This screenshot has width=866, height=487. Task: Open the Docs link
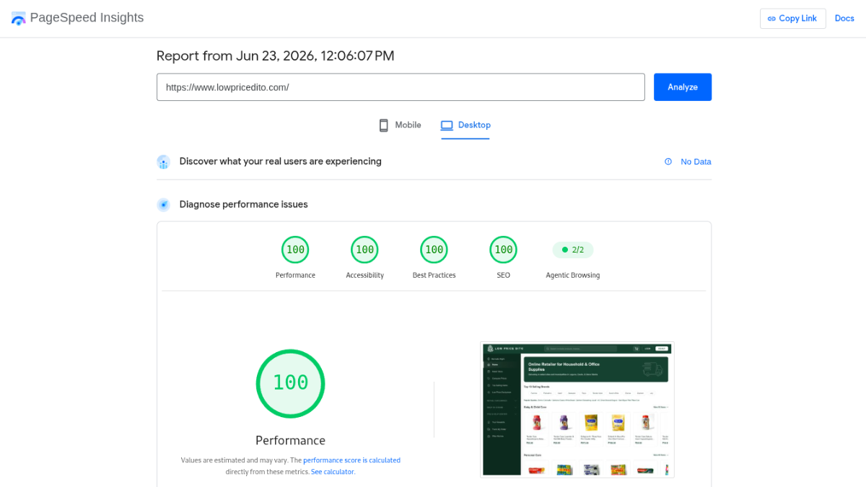pos(844,19)
